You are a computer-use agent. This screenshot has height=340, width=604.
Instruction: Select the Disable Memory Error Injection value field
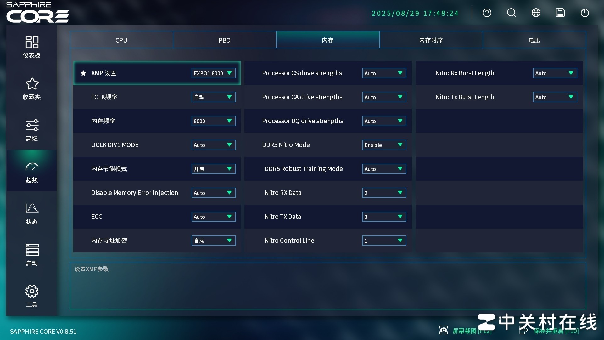[213, 193]
